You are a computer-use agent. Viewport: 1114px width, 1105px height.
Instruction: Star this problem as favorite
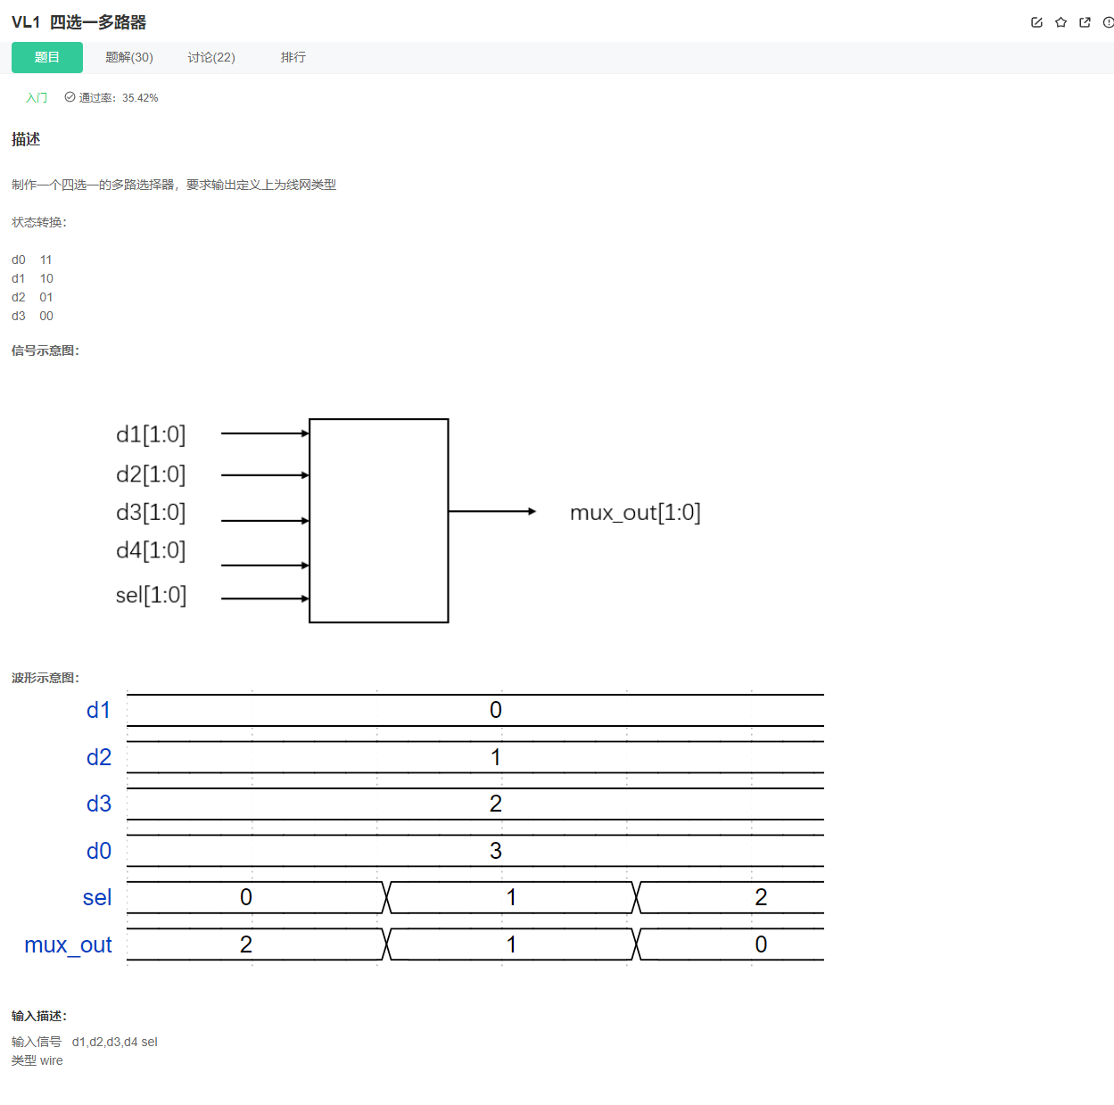pyautogui.click(x=1060, y=22)
